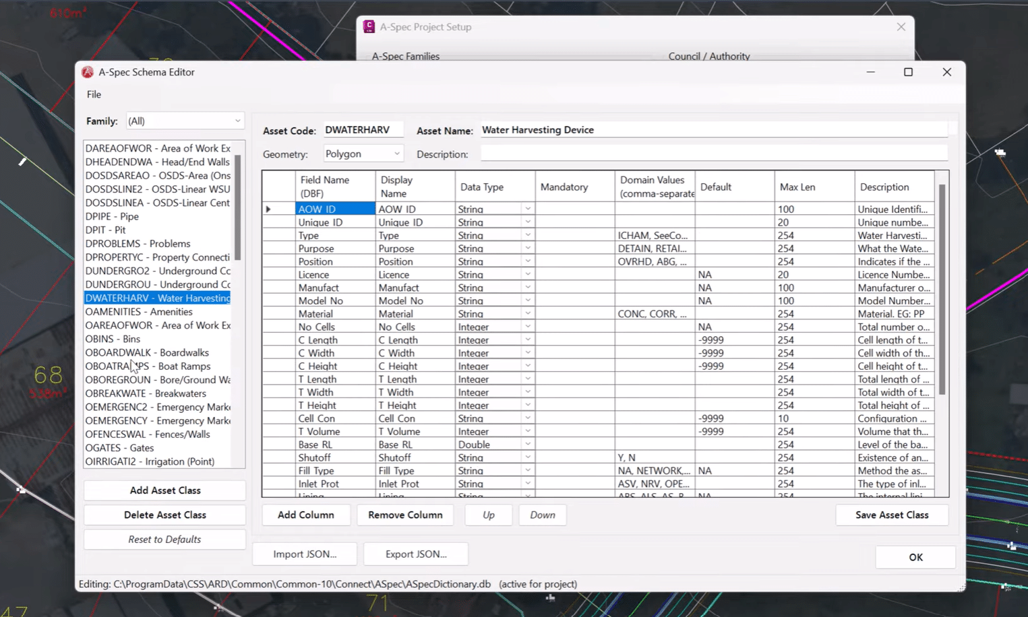Click the Asset Code input field

(x=363, y=130)
